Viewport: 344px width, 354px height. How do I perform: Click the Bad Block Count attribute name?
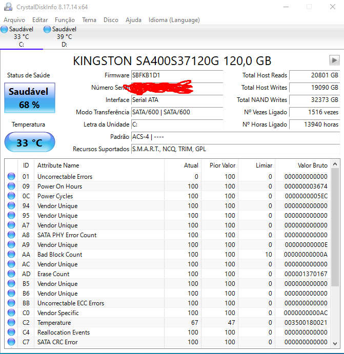tap(59, 255)
